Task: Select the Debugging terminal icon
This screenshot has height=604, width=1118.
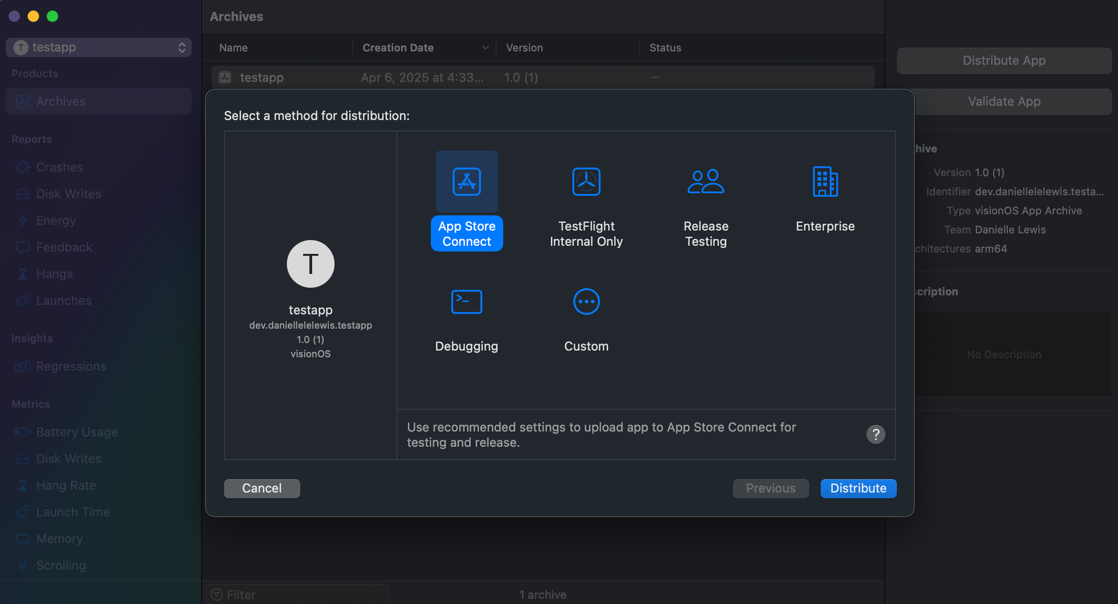Action: [x=466, y=302]
